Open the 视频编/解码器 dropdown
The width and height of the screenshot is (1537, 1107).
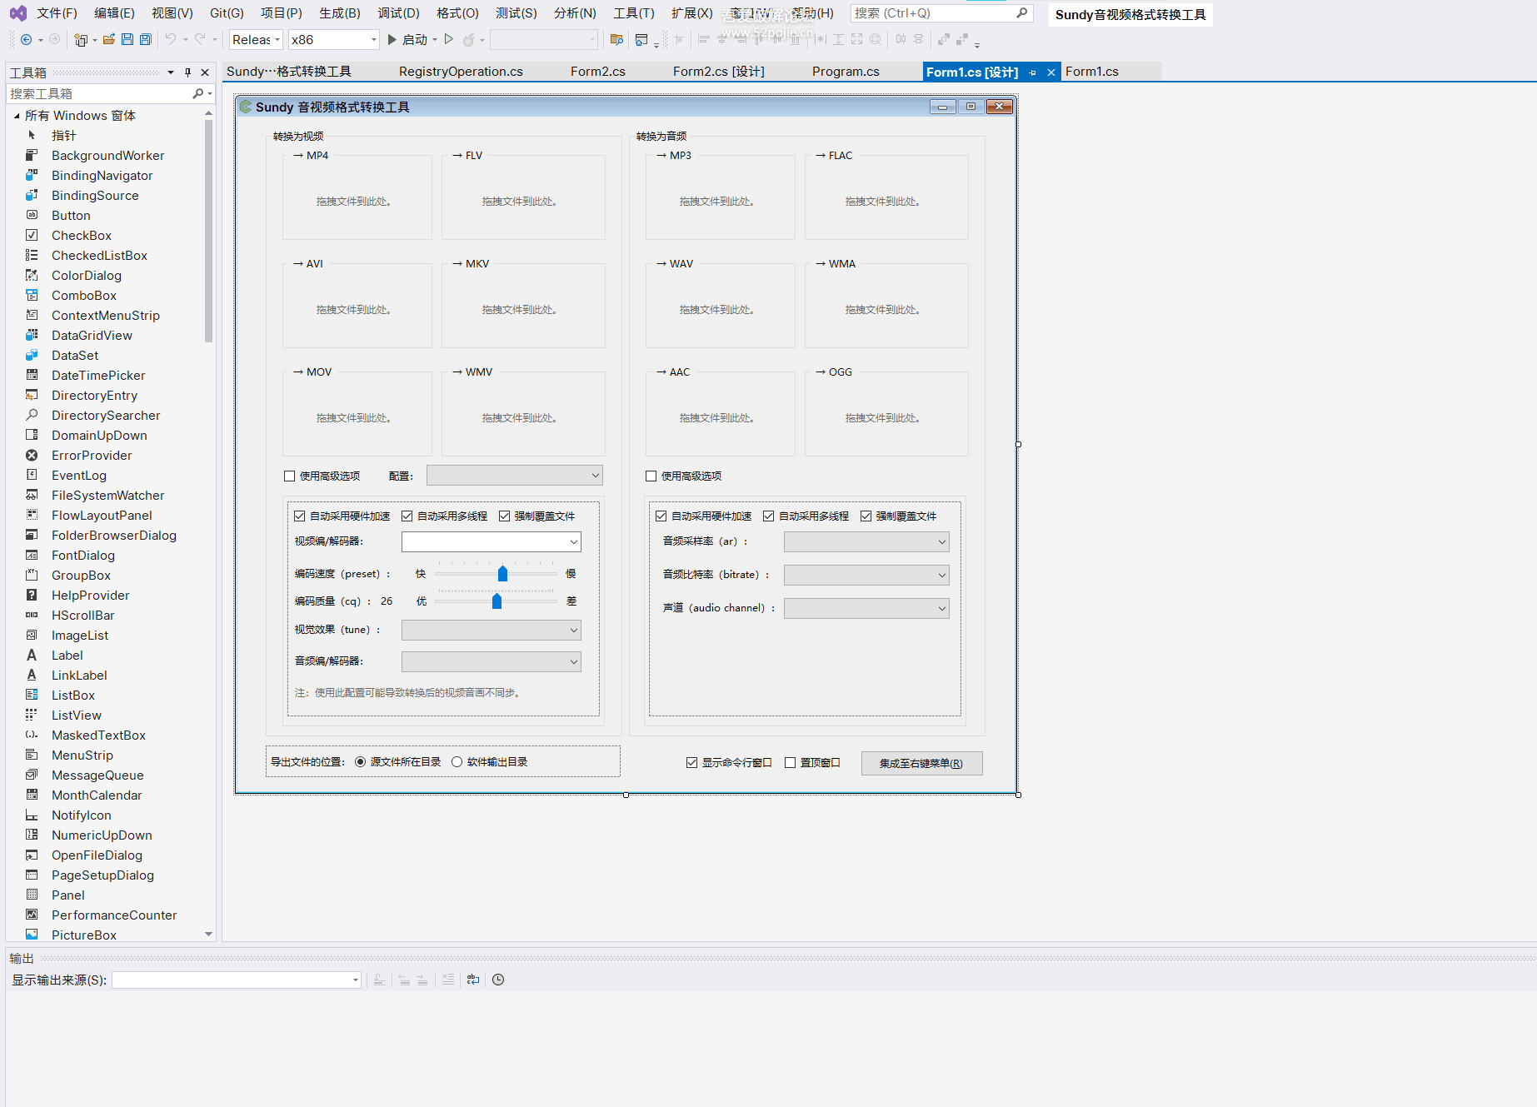(491, 541)
